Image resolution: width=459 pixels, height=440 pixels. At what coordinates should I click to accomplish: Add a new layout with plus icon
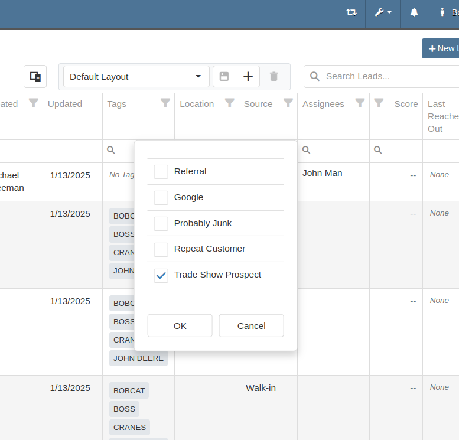pyautogui.click(x=248, y=76)
